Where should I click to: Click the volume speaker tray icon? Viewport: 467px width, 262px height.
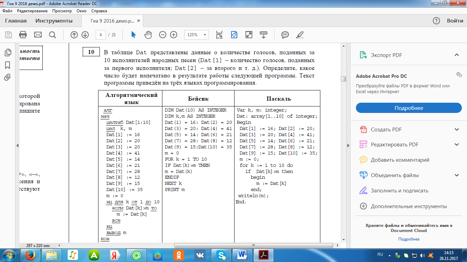(x=422, y=255)
